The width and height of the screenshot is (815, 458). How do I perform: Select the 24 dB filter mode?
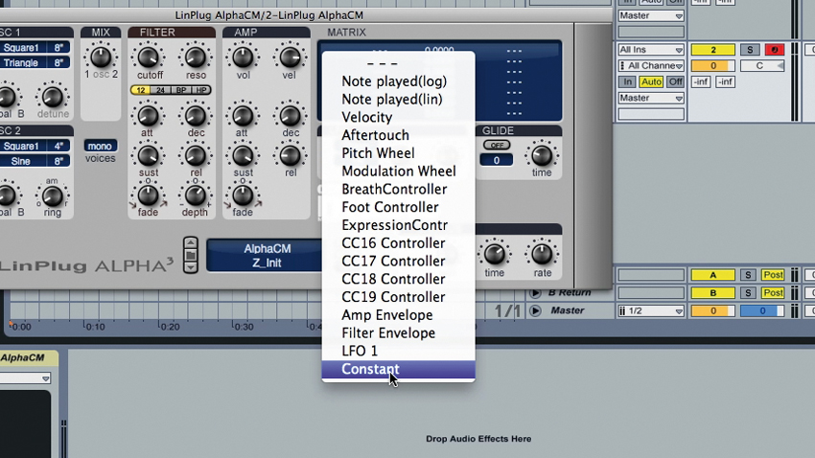[161, 90]
